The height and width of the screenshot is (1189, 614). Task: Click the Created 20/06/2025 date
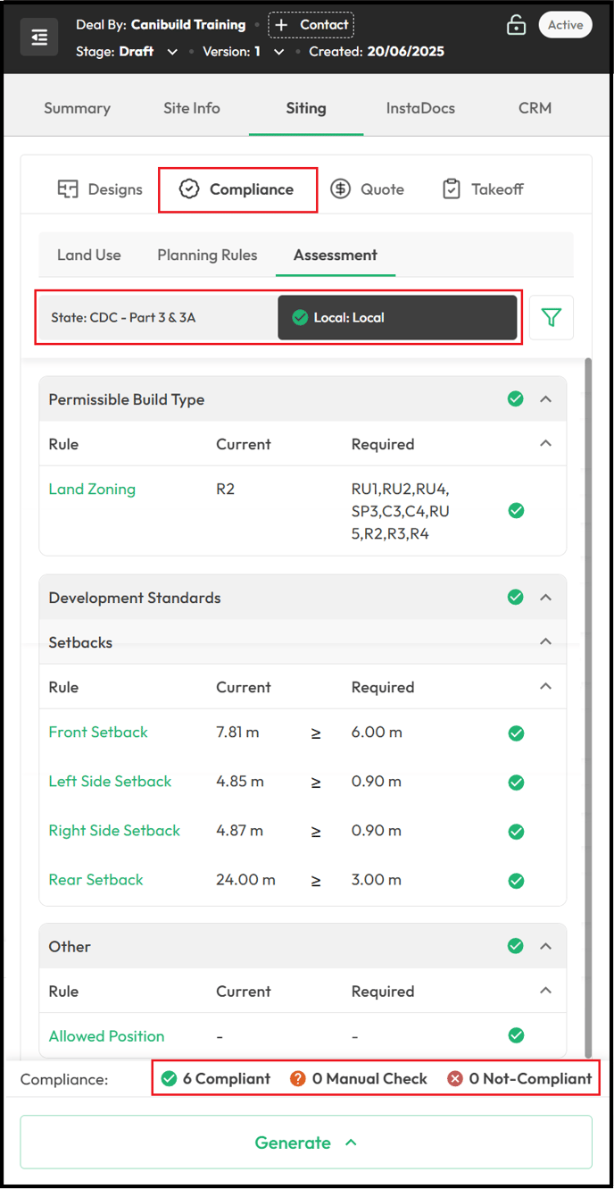pyautogui.click(x=377, y=52)
